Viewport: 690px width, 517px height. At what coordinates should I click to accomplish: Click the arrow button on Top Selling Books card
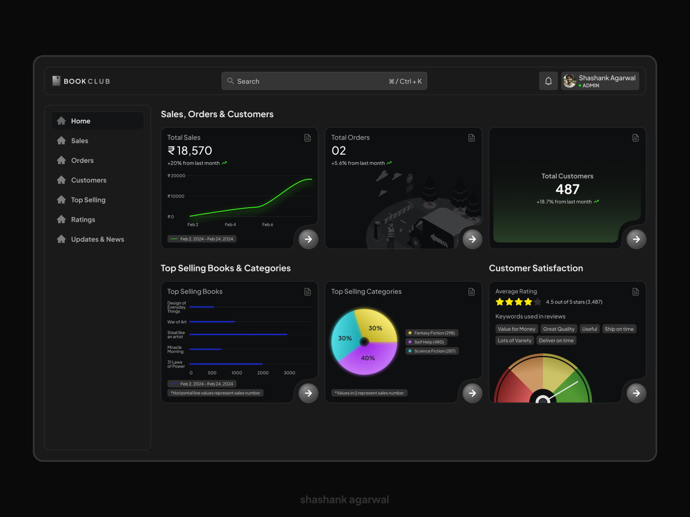tap(308, 393)
